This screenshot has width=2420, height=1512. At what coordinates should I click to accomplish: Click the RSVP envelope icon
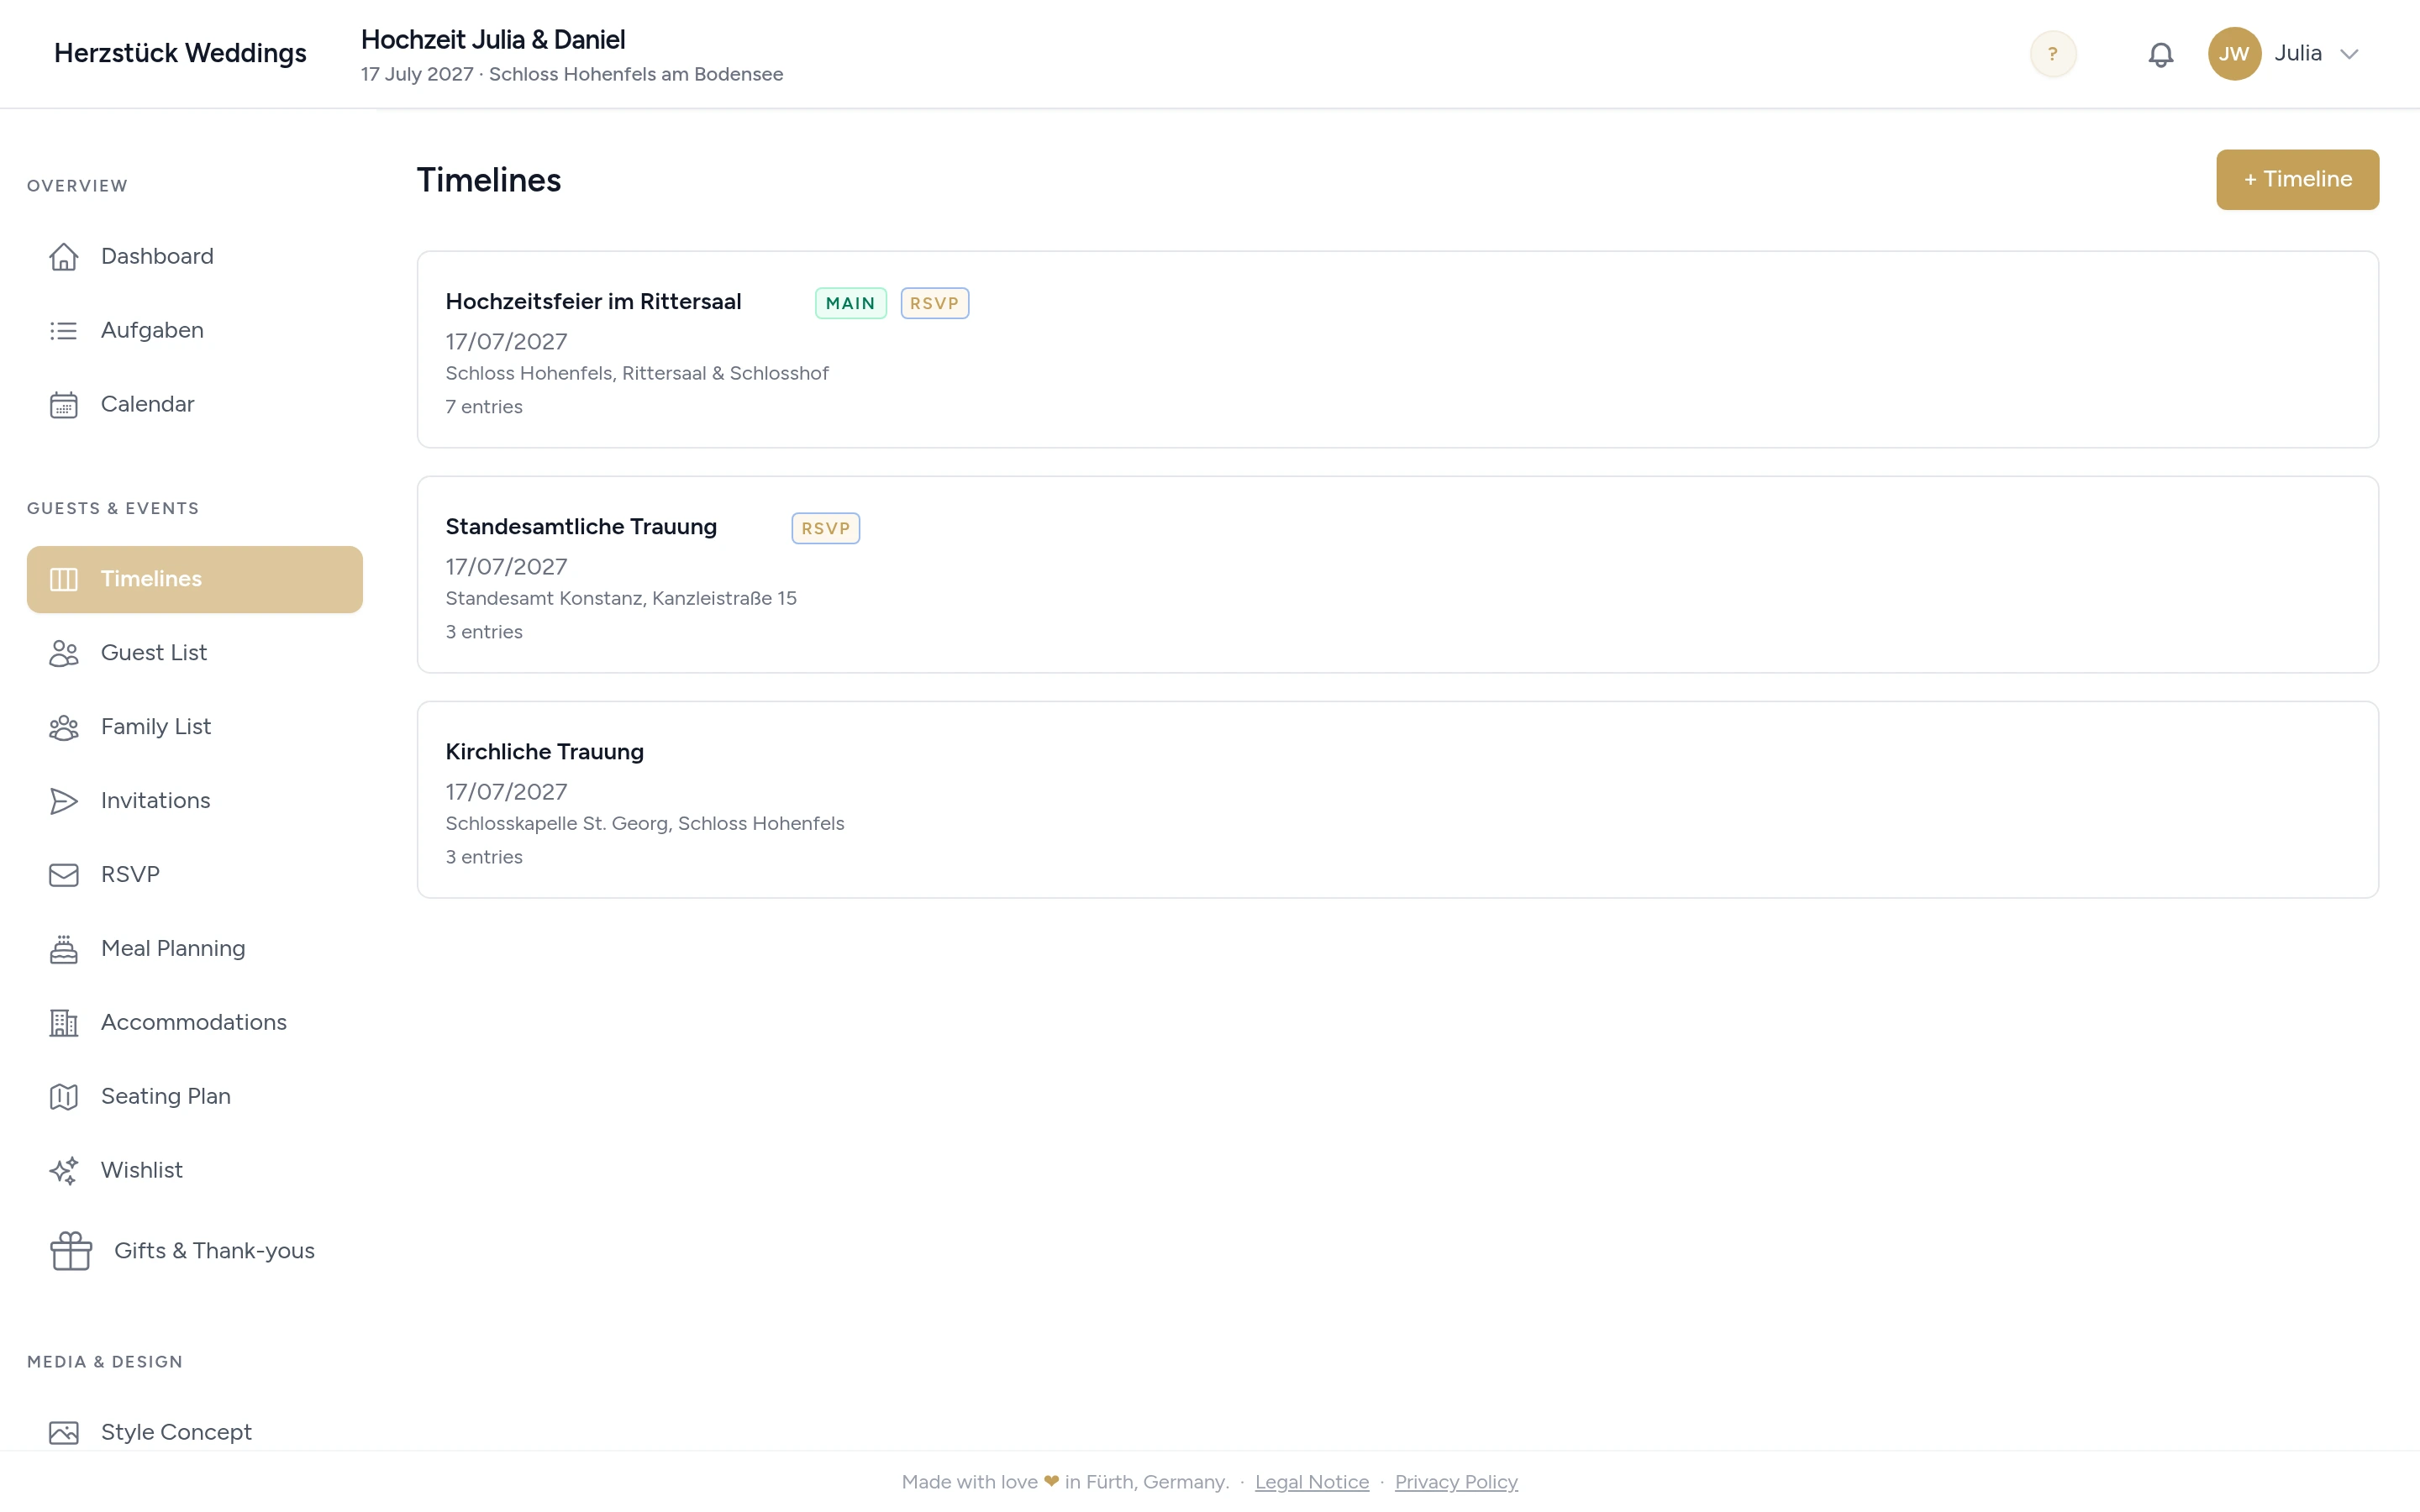tap(64, 875)
